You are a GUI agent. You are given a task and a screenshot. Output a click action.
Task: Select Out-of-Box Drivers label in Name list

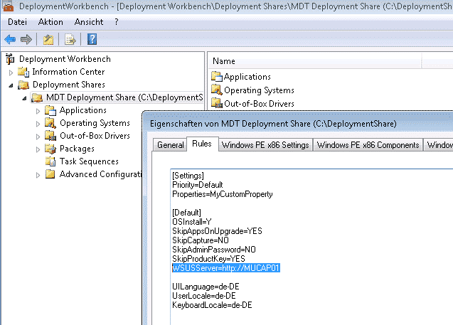(x=259, y=103)
